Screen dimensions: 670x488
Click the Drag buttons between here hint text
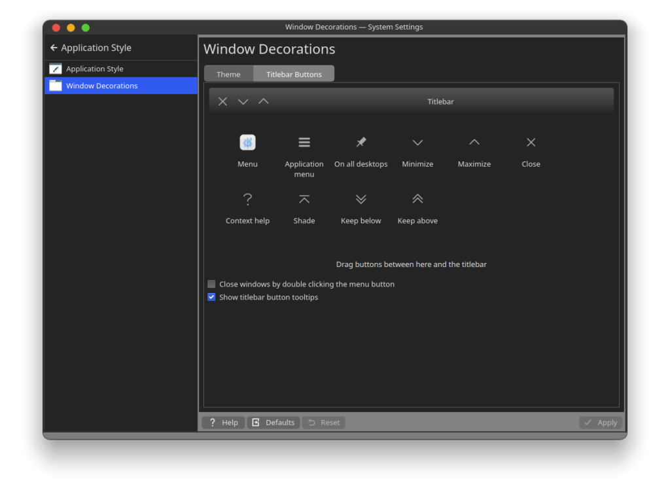pyautogui.click(x=411, y=264)
